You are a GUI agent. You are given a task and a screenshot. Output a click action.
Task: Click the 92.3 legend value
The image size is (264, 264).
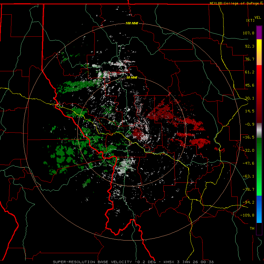coord(250,46)
